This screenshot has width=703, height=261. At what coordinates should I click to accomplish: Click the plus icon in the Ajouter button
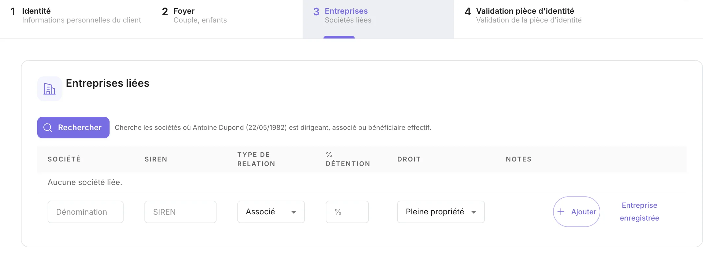coord(561,212)
